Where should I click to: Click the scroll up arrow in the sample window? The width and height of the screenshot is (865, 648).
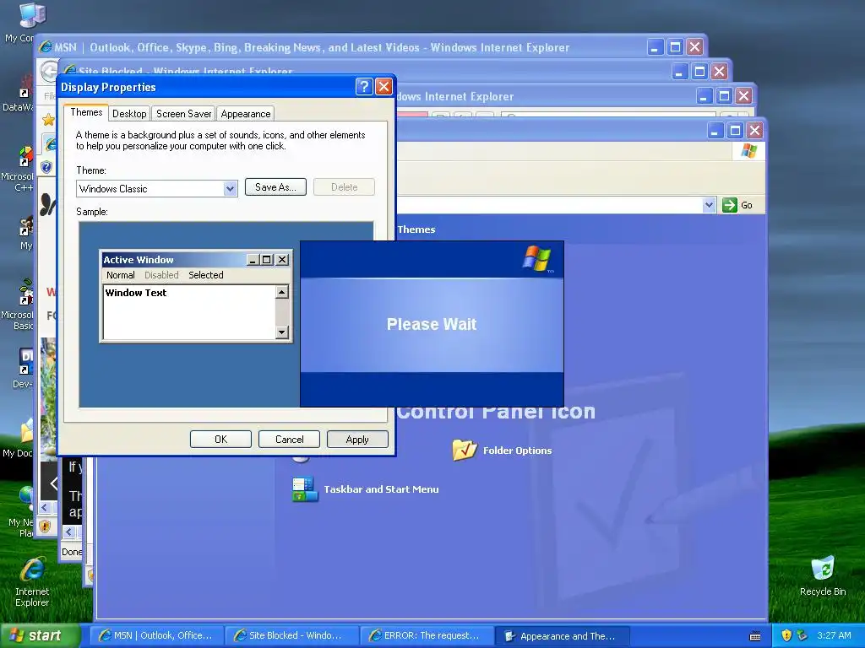click(282, 292)
